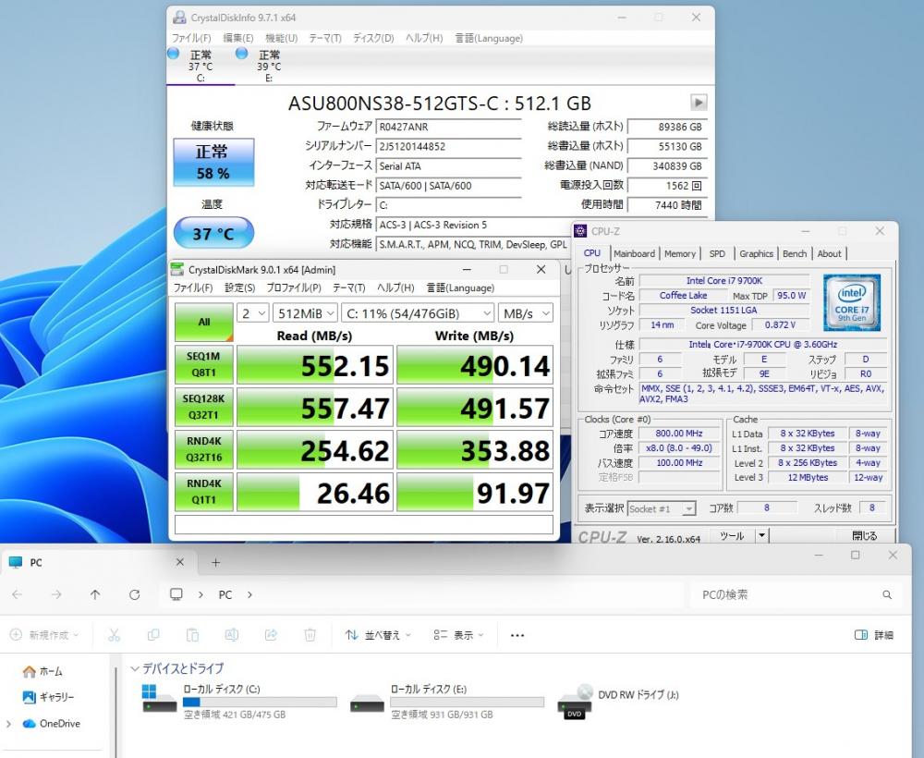924x758 pixels.
Task: Open new Explorer tab with plus icon
Action: point(215,562)
